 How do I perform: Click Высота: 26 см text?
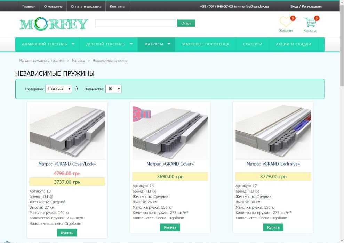(145, 202)
